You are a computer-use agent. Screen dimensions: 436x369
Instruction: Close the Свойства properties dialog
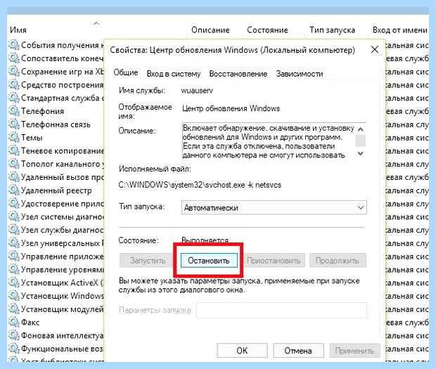pos(375,50)
